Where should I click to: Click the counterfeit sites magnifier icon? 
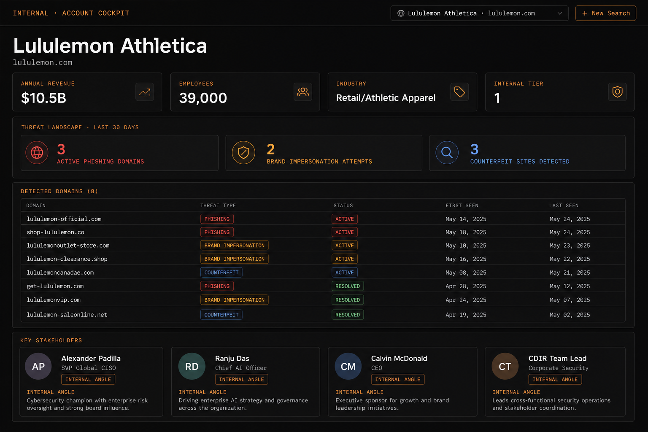pyautogui.click(x=447, y=152)
